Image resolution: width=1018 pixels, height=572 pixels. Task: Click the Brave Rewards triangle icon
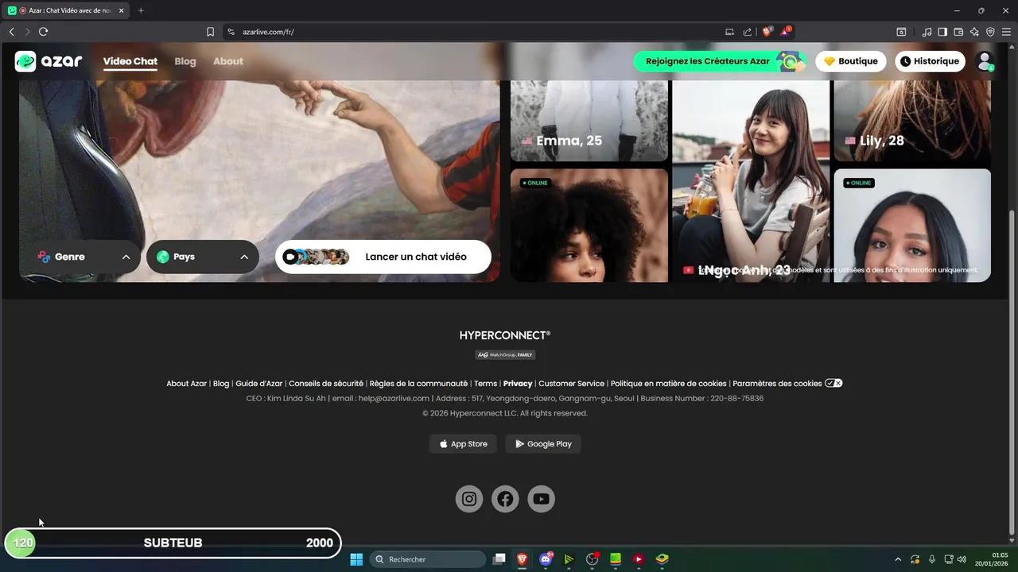[786, 32]
